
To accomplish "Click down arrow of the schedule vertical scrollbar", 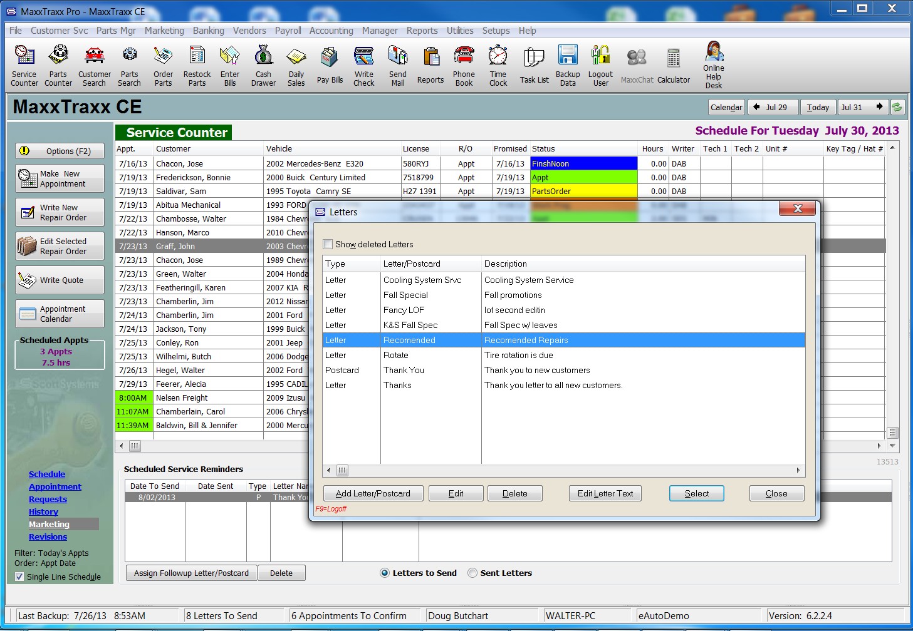I will [x=892, y=446].
